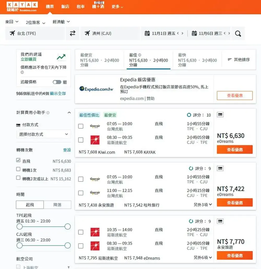Click TPE起飛 slider right handle
261x269 pixels.
click(68, 226)
